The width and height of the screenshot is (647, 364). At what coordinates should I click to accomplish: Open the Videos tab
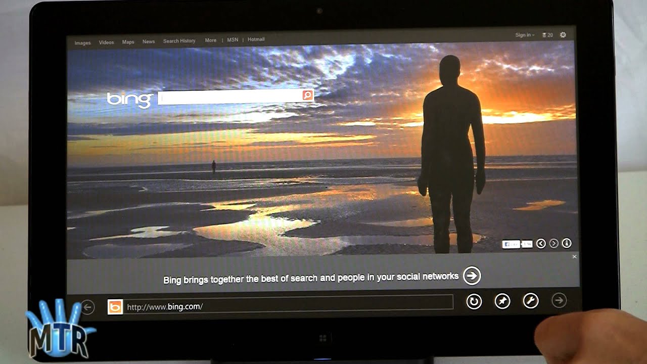pos(106,42)
